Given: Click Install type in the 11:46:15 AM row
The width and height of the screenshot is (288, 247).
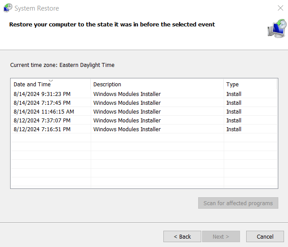Looking at the screenshot, I should pyautogui.click(x=234, y=112).
